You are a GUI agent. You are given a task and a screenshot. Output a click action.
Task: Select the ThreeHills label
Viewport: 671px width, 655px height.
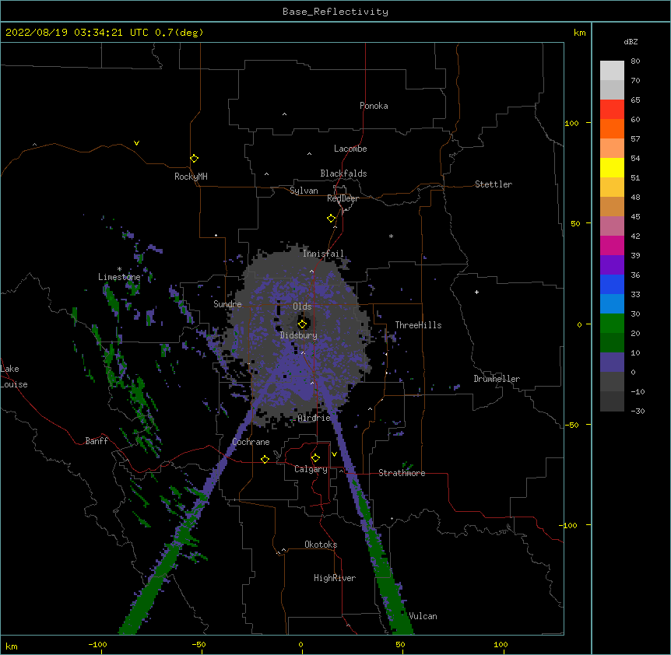[418, 325]
